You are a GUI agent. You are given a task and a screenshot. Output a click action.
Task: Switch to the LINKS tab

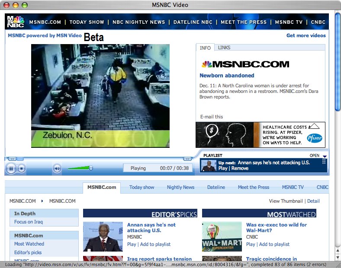pos(224,48)
